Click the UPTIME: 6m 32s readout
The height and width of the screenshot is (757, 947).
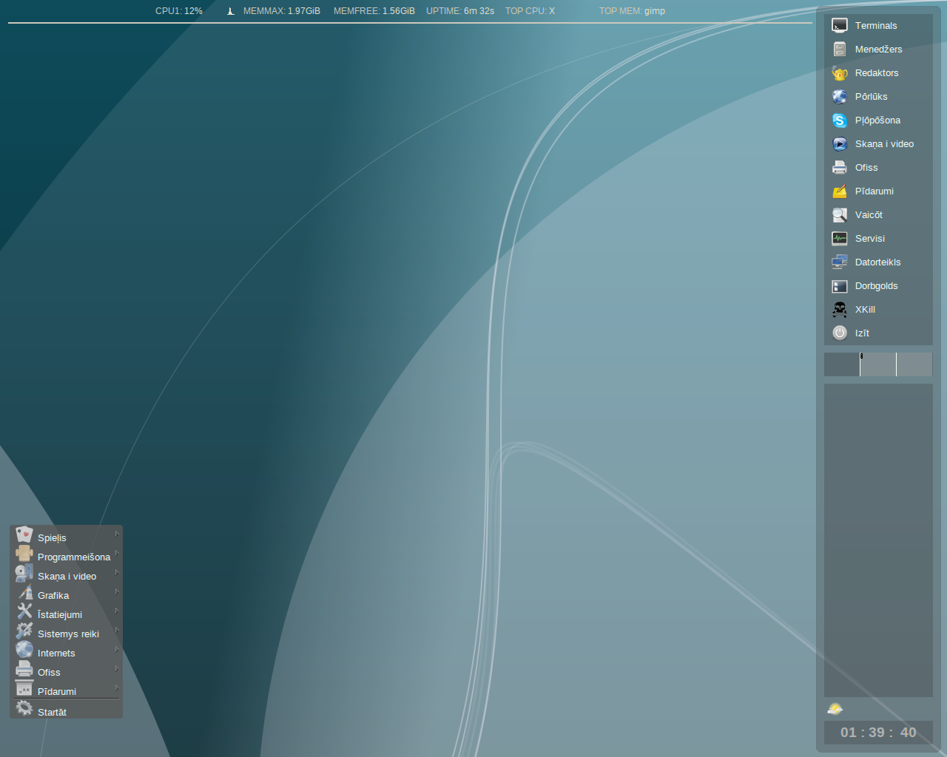coord(460,11)
